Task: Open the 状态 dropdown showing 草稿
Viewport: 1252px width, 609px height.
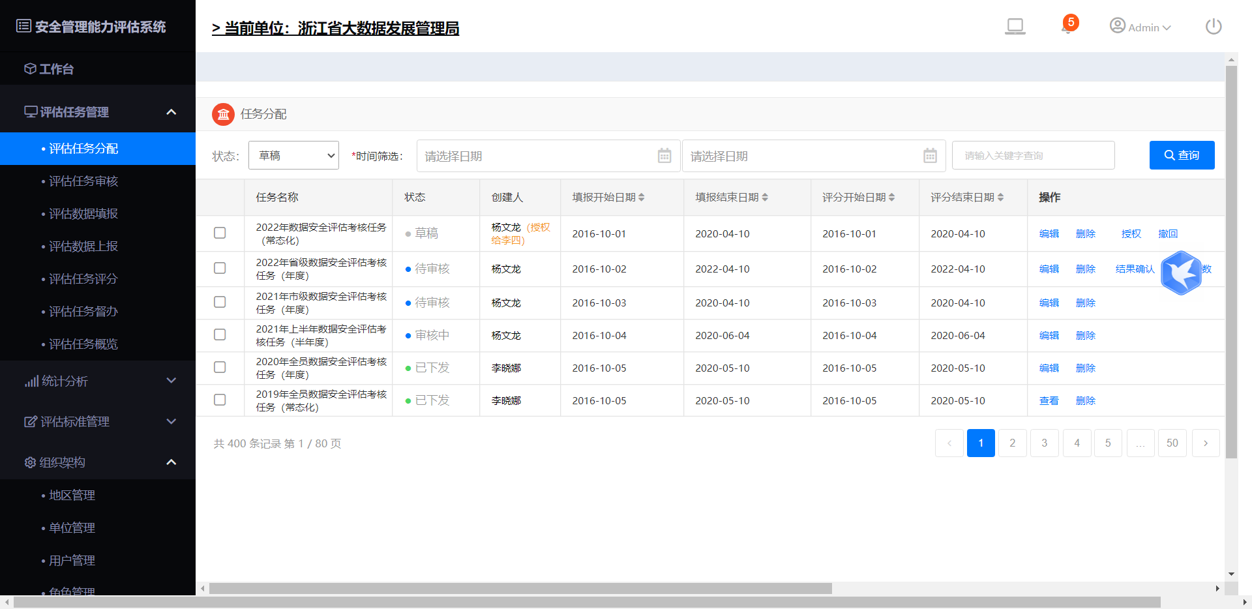Action: (293, 155)
